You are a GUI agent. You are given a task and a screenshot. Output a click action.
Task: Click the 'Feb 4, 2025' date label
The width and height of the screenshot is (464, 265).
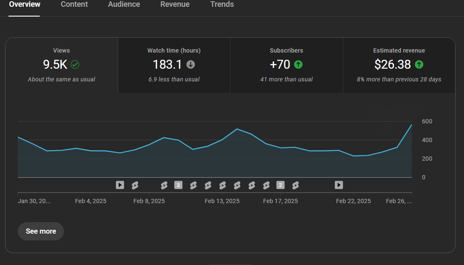(x=91, y=201)
